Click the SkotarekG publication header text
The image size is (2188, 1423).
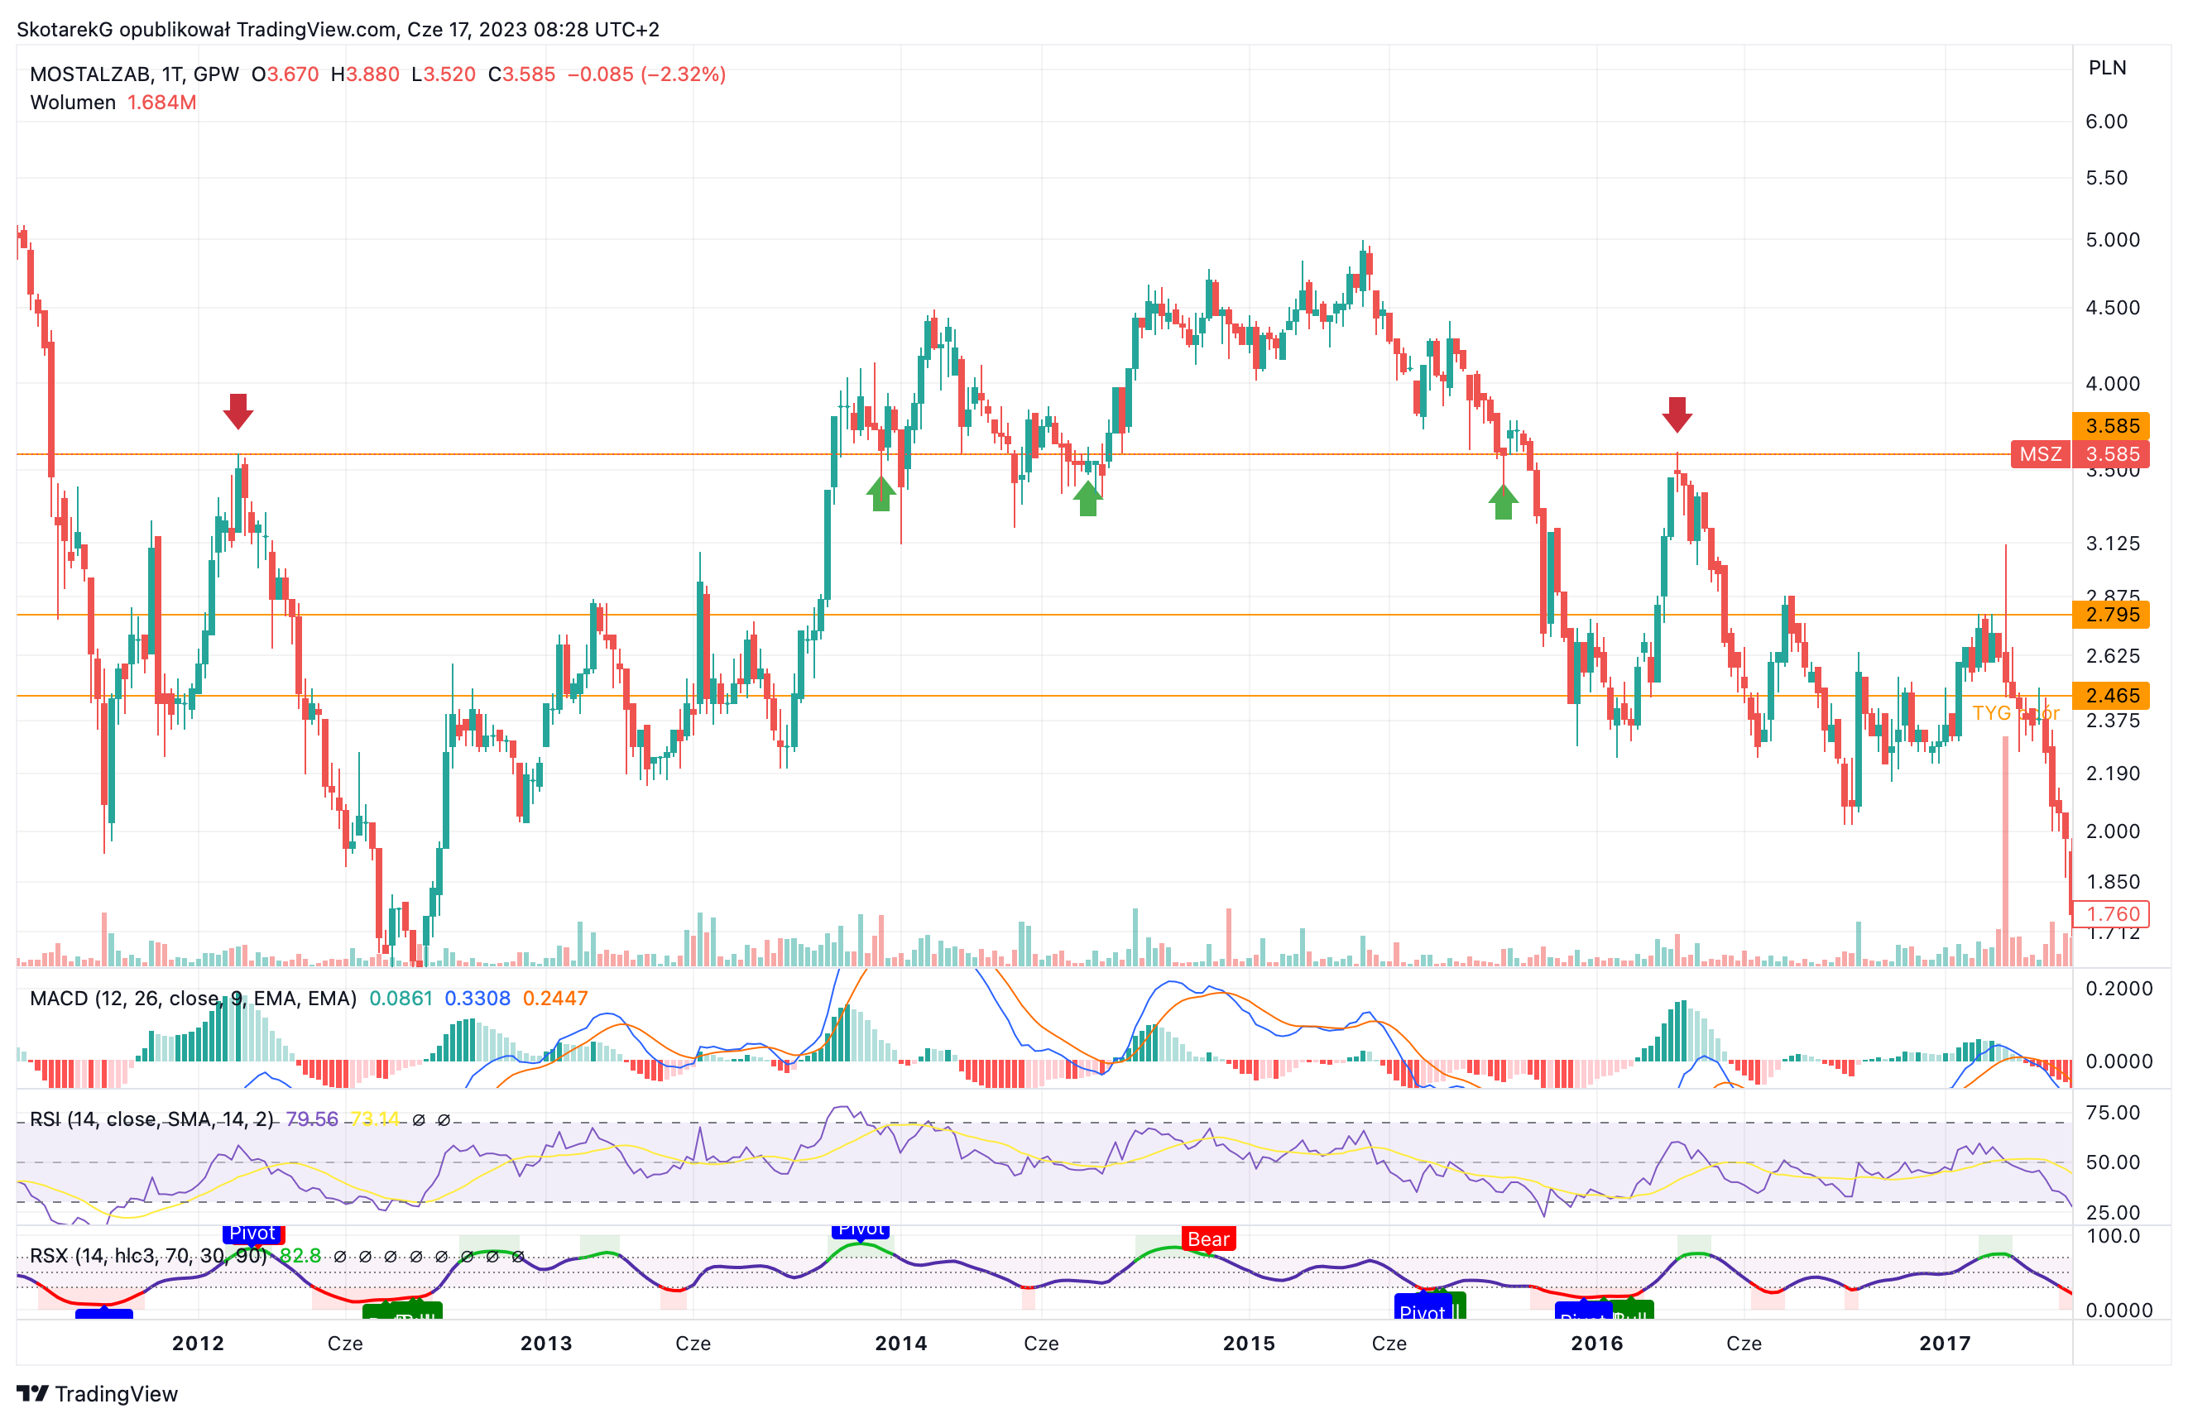tap(338, 30)
